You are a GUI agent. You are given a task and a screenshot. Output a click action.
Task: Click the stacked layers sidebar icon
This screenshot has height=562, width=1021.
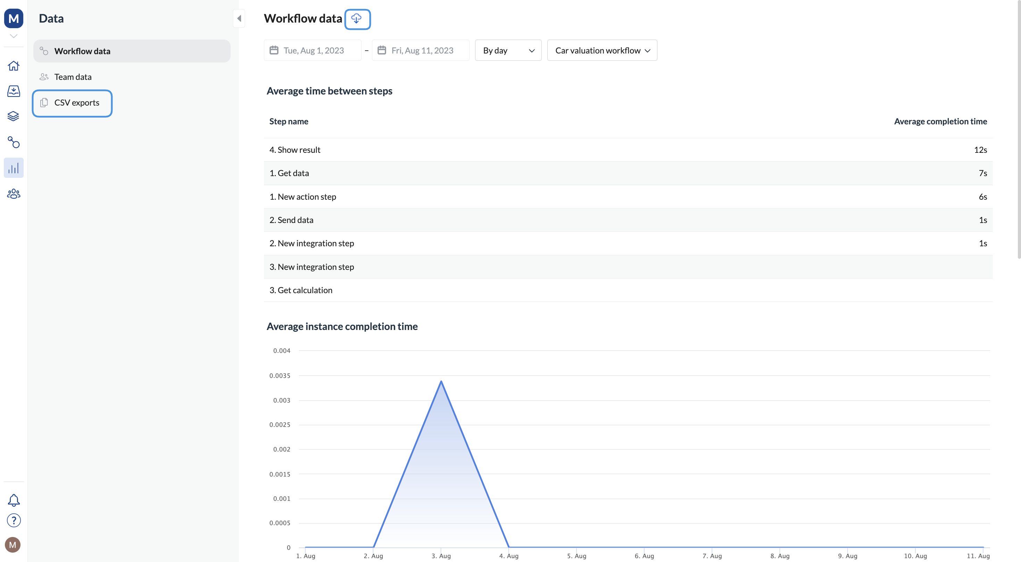[14, 116]
